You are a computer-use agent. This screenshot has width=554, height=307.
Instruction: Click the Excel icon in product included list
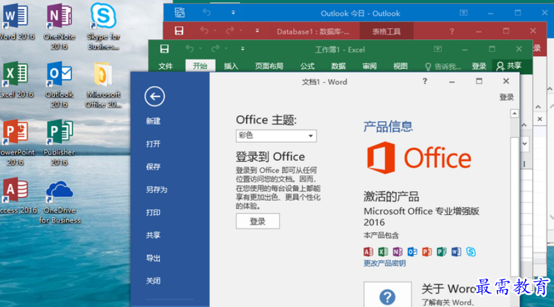[383, 252]
